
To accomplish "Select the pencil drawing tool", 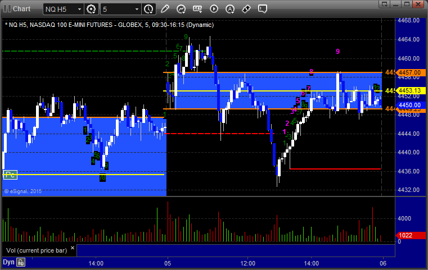I will point(165,9).
